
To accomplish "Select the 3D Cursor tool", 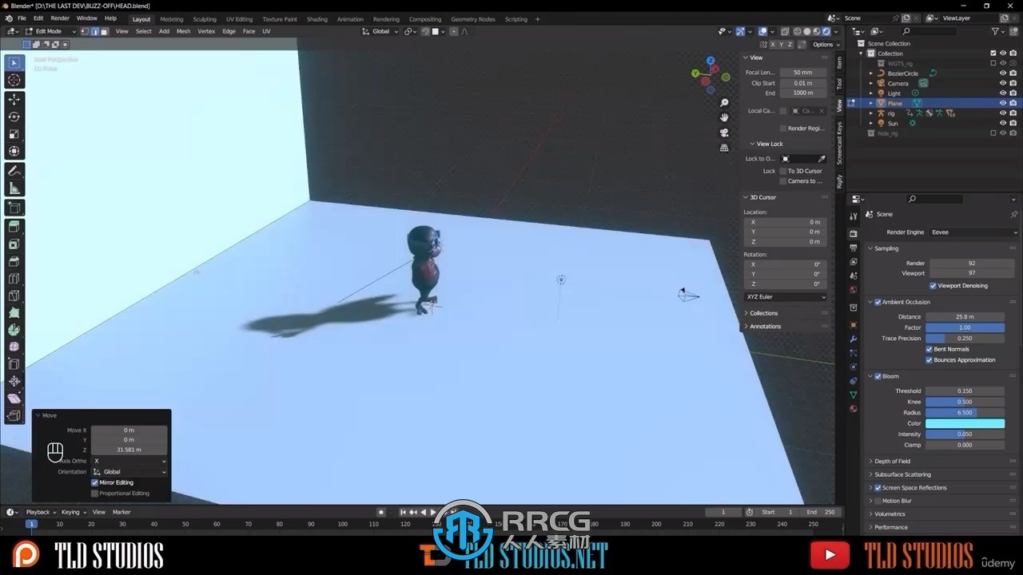I will click(14, 80).
